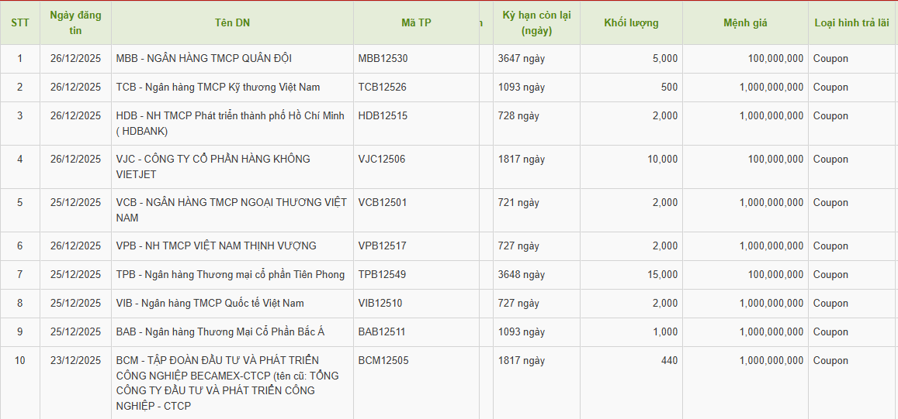Click the STT column header
The width and height of the screenshot is (898, 419).
coord(19,22)
